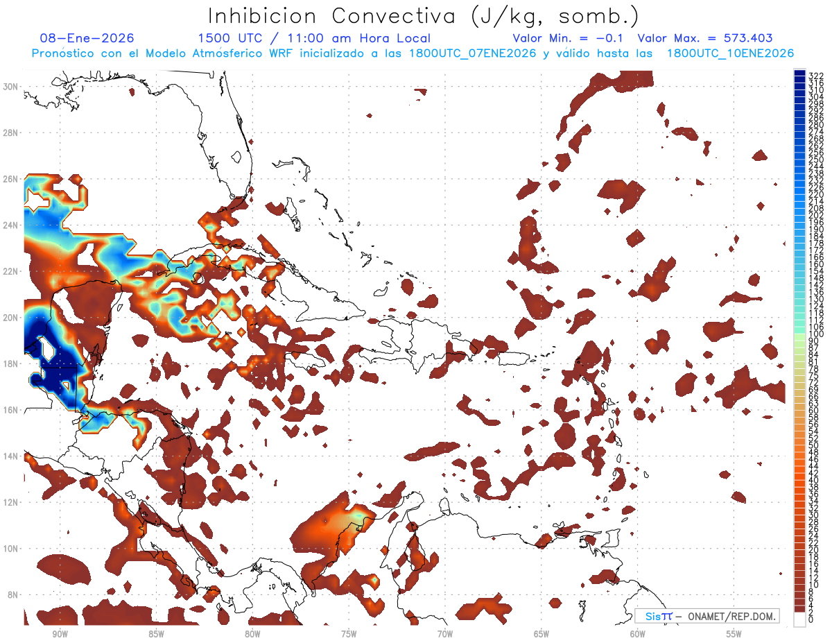
Task: Click the SisPI logo text
Action: pyautogui.click(x=658, y=616)
